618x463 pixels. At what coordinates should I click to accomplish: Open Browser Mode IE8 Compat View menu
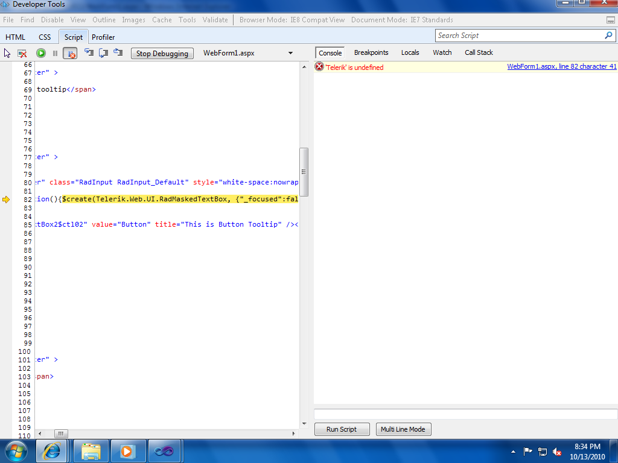(292, 20)
